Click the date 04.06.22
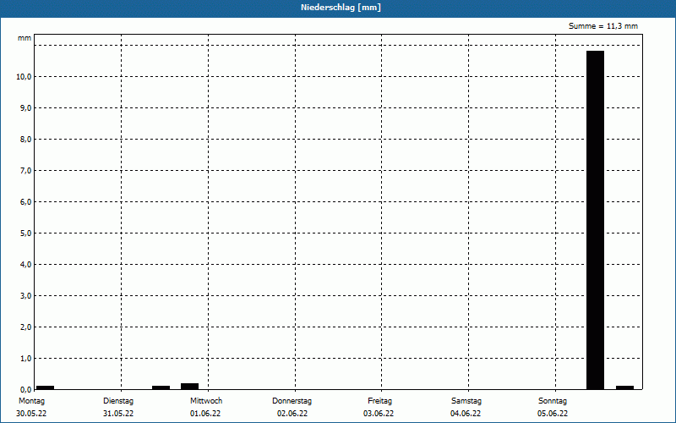This screenshot has height=423, width=676. pos(466,414)
